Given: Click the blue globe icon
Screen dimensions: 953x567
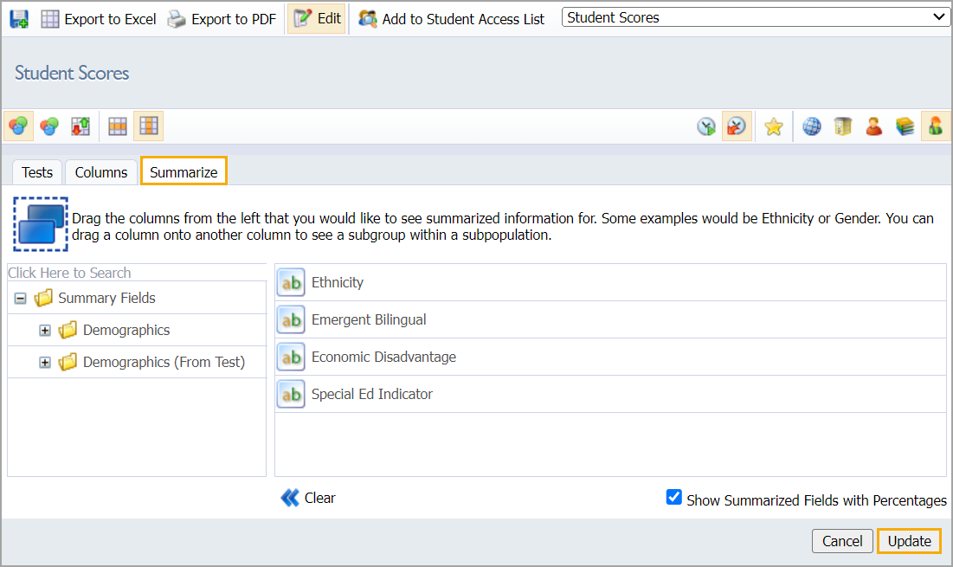Looking at the screenshot, I should point(812,127).
